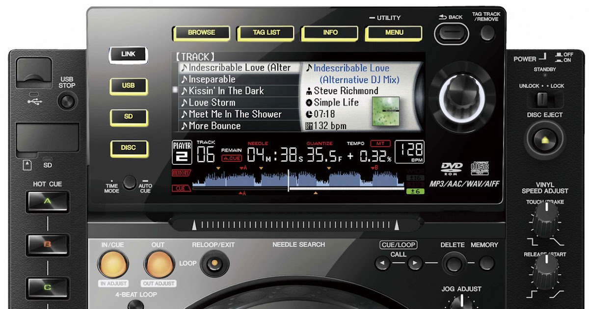Screen dimensions: 589x309
Task: Hit the BACK button
Action: [x=451, y=34]
